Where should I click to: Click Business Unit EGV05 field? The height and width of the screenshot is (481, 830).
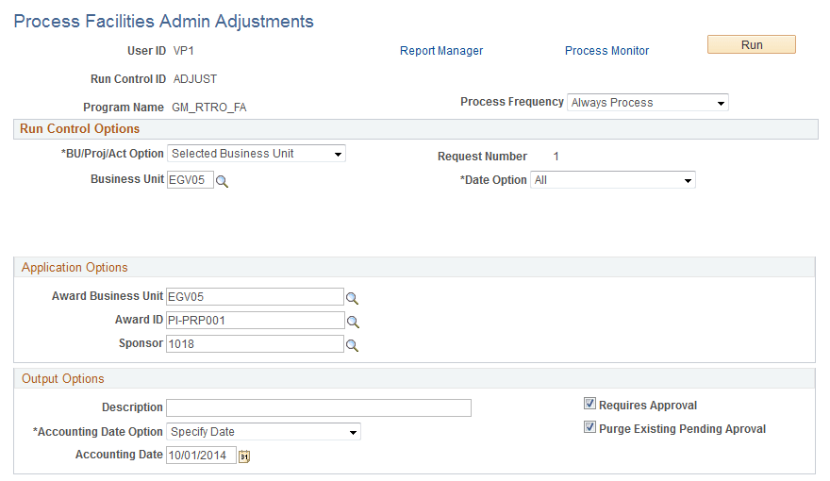click(191, 180)
